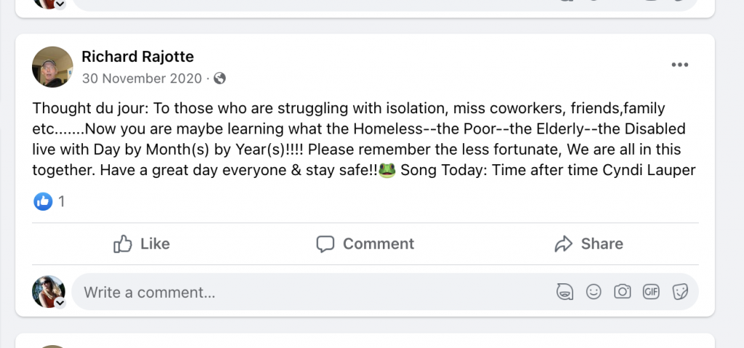The width and height of the screenshot is (744, 348).
Task: Like Richard Rajotte's post
Action: [142, 244]
